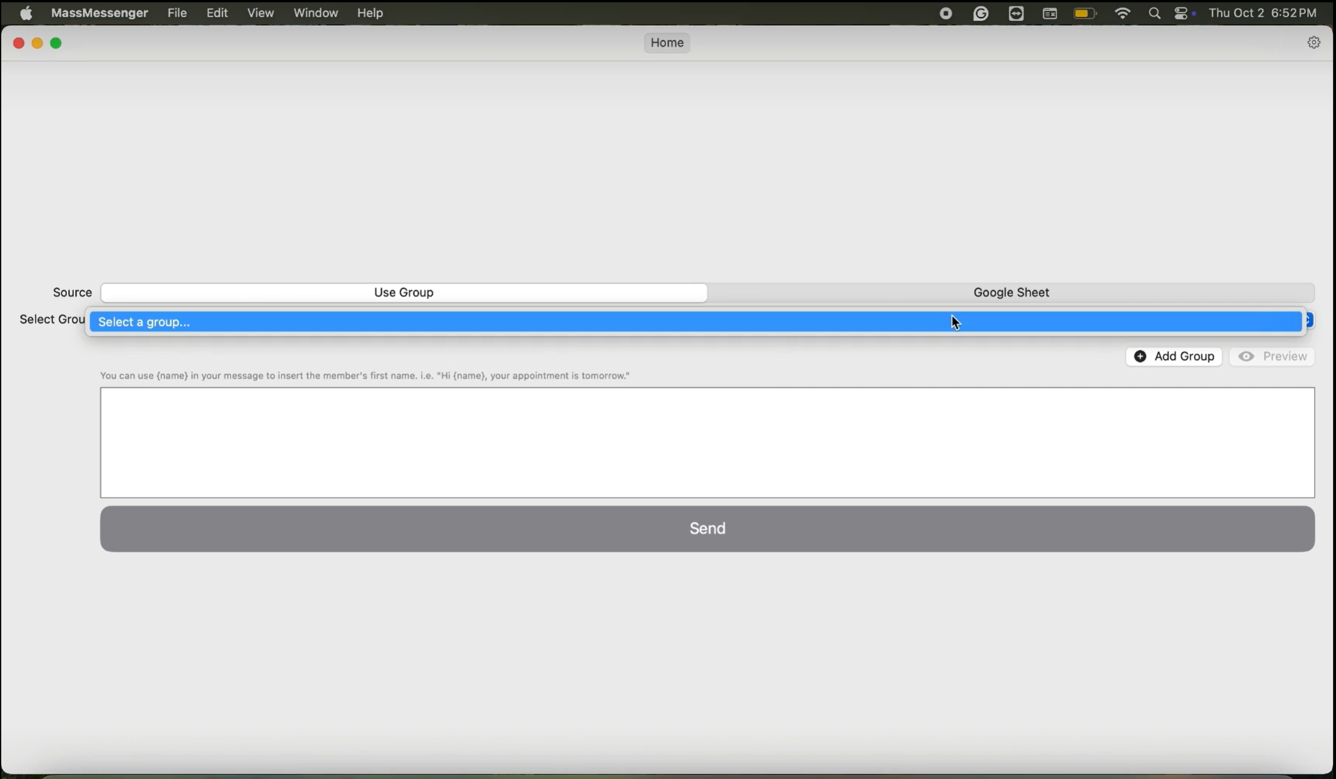Open the View menu
1336x779 pixels.
(x=260, y=13)
